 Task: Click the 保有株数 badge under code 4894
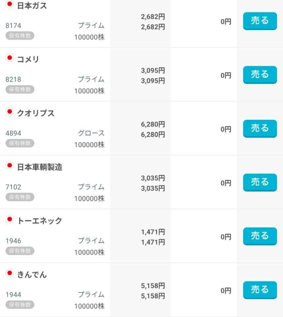20,143
